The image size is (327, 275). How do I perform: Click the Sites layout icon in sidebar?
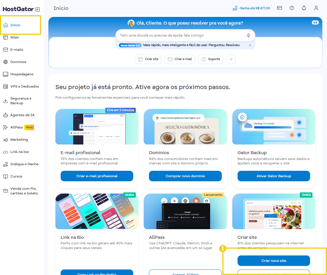coord(6,37)
